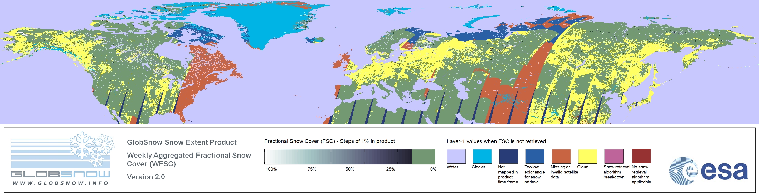Click the Water legend color swatch
759x196 pixels.
click(x=456, y=156)
